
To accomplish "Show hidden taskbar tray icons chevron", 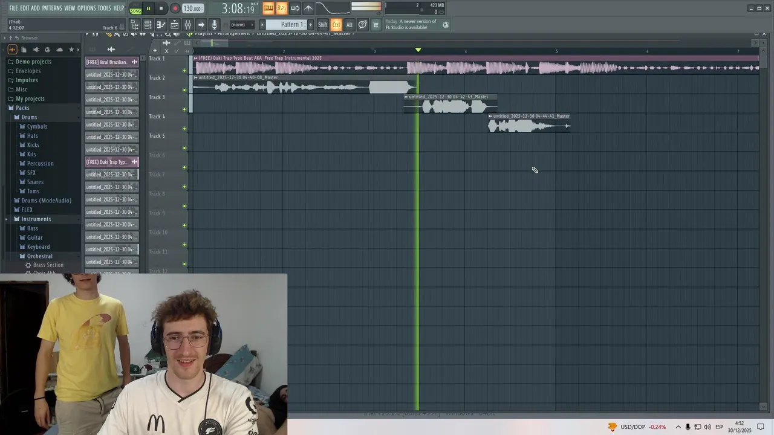I will (678, 427).
